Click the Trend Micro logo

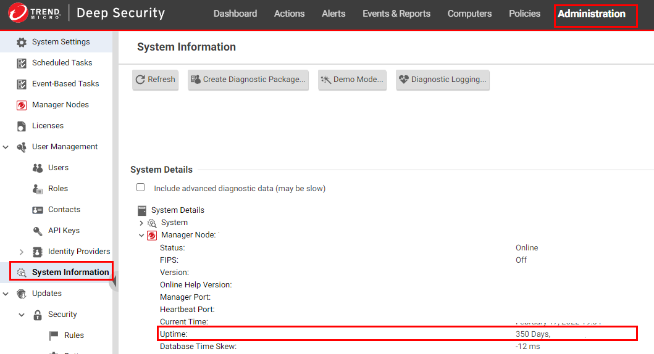click(x=34, y=13)
